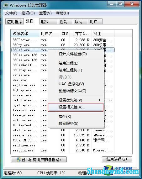Sort by CPU column header

click(x=64, y=34)
